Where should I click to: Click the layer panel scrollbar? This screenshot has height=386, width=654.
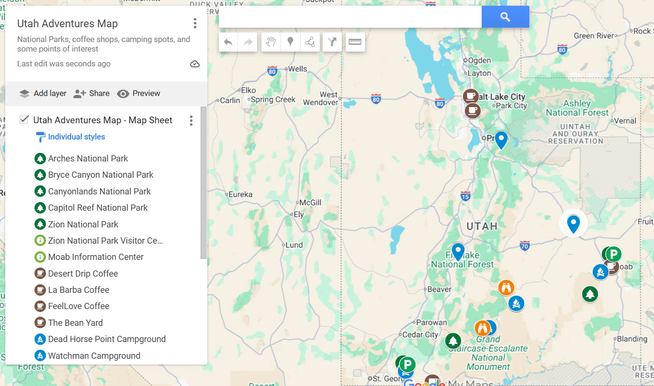204,182
